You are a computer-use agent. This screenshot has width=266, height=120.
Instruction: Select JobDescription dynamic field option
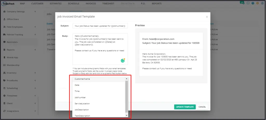[x=99, y=110]
